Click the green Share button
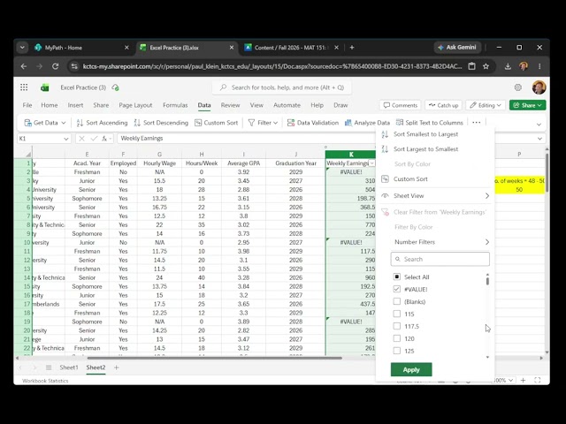Viewport: 566px width, 424px height. [527, 105]
